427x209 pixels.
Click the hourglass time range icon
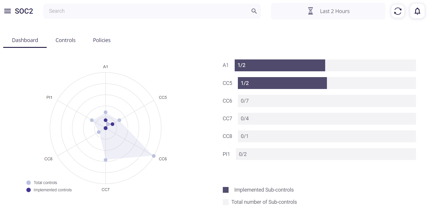310,11
